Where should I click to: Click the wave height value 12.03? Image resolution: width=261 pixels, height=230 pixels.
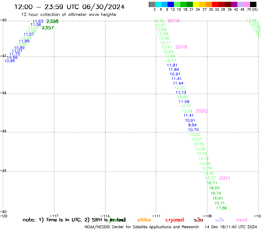coord(195,134)
